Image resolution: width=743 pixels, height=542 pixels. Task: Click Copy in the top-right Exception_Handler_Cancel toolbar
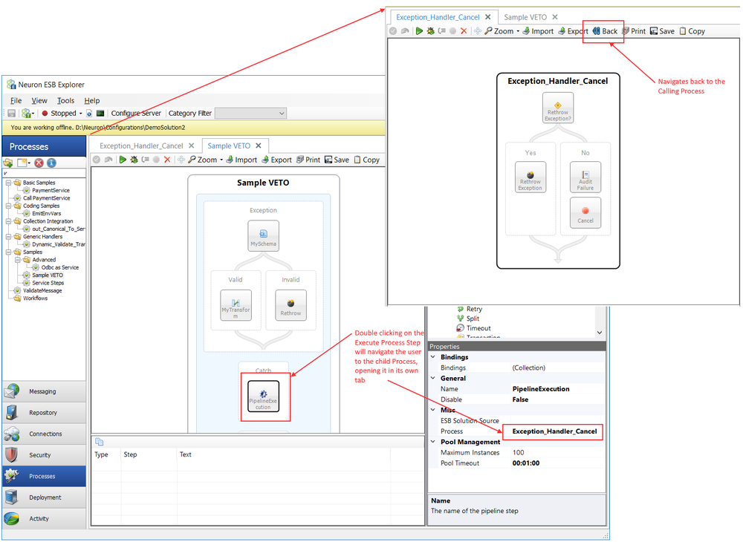pos(692,31)
